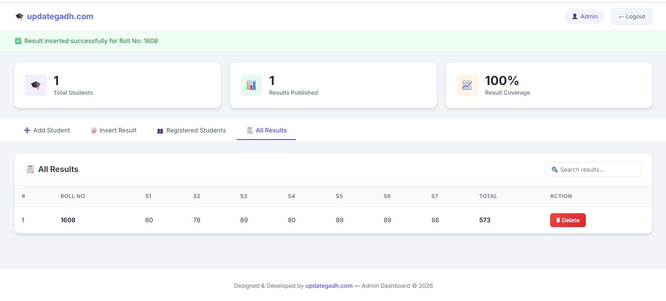Open the Add Student tab

coord(47,131)
